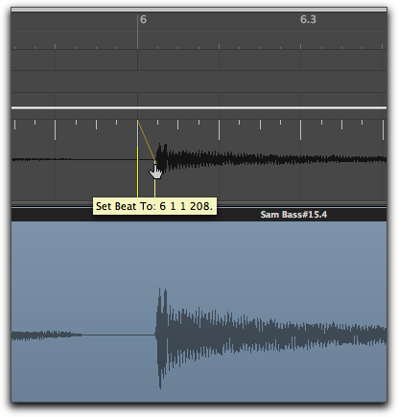Click the yellow beat mapping line at bar 6
The image size is (398, 417).
click(x=138, y=172)
